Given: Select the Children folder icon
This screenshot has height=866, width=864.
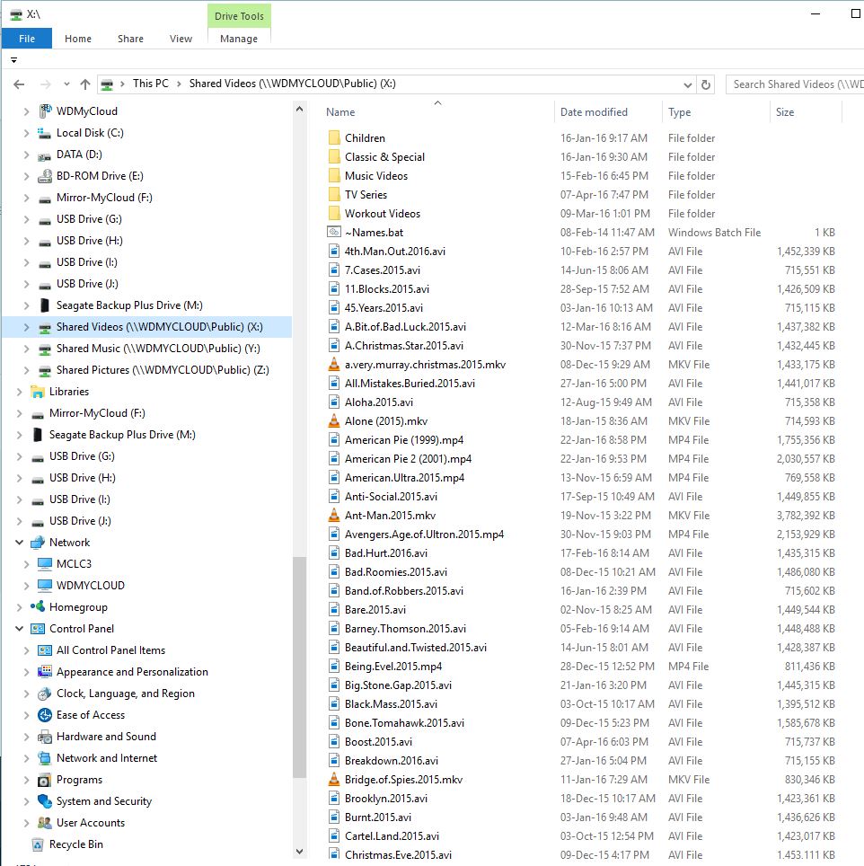Looking at the screenshot, I should (x=334, y=138).
